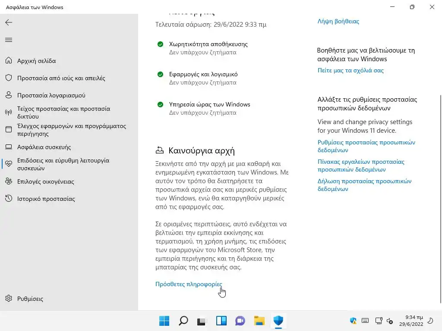
Task: Open Ρυθμίσεις at sidebar bottom
Action: click(30, 299)
